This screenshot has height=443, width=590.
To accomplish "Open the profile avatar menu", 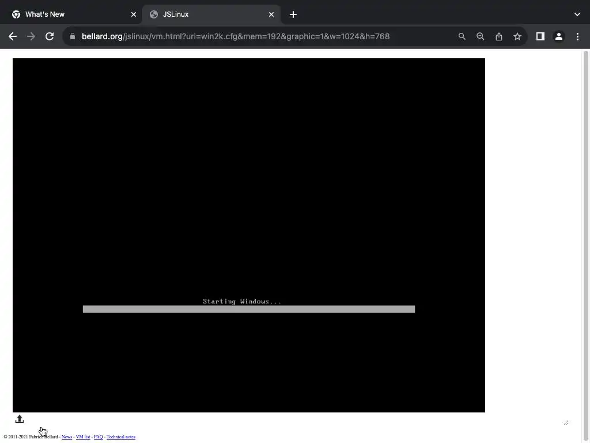I will coord(559,36).
